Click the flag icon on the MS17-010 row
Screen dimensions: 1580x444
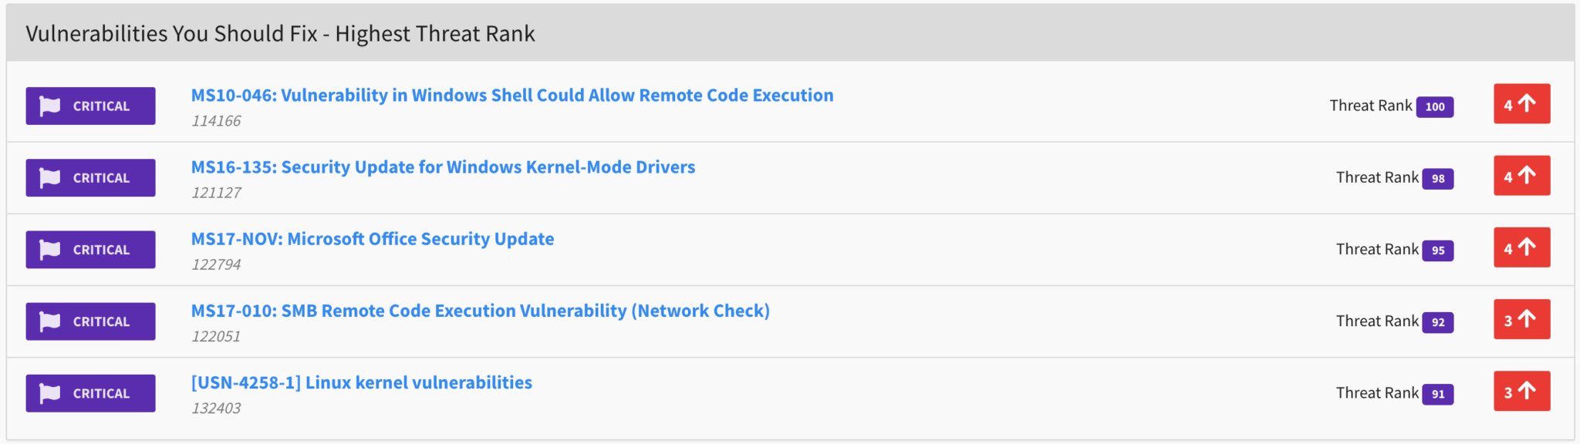click(x=50, y=321)
